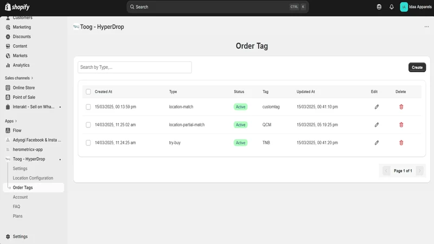Click the Settings gear icon
Screen dimensions: 434x244
[x=8, y=236]
